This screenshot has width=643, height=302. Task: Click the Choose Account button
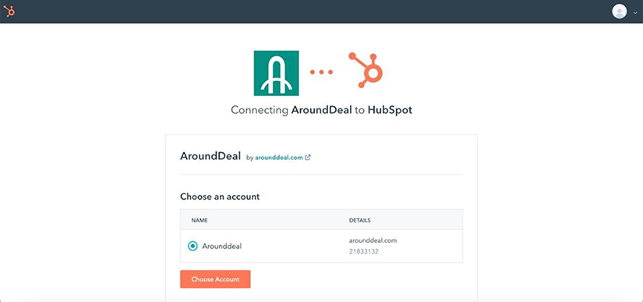(215, 279)
